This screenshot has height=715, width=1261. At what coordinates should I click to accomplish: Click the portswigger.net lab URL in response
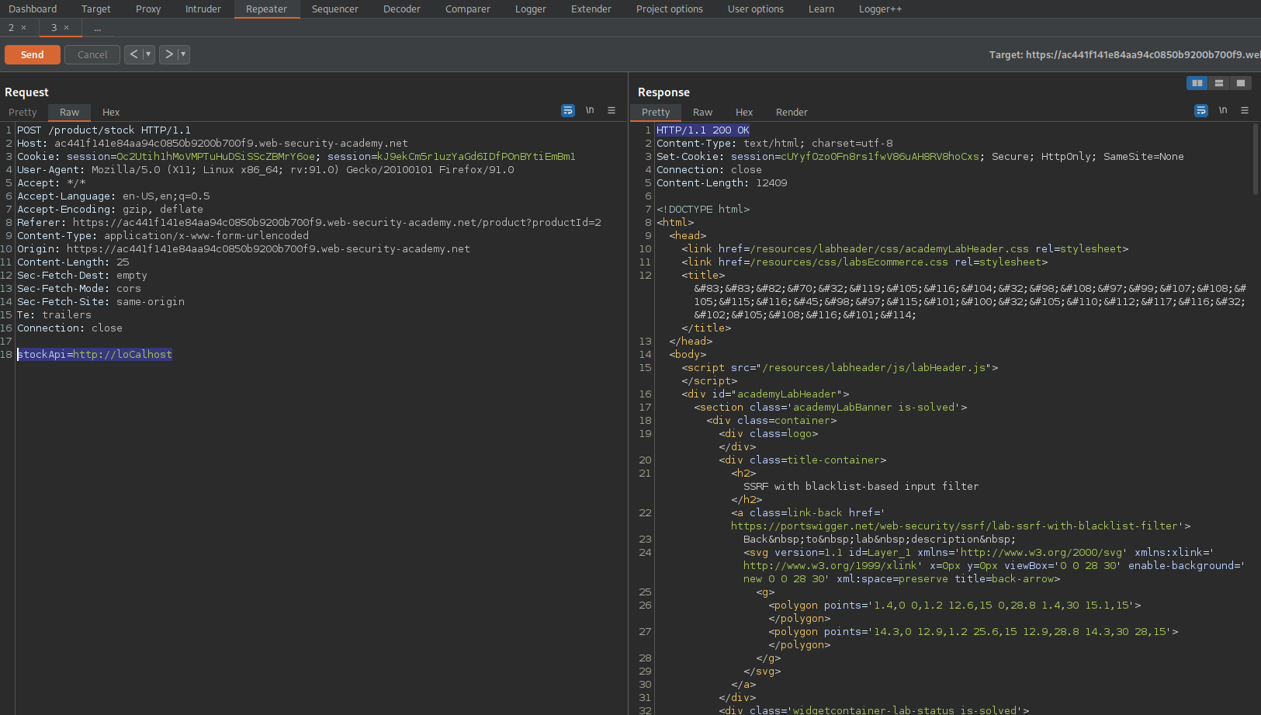(x=956, y=526)
